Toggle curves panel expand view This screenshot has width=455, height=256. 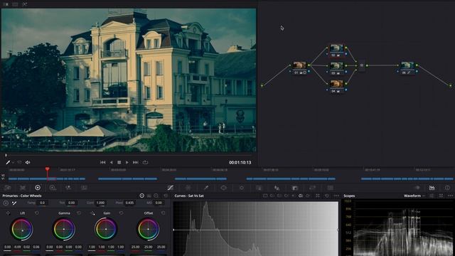pyautogui.click(x=318, y=196)
